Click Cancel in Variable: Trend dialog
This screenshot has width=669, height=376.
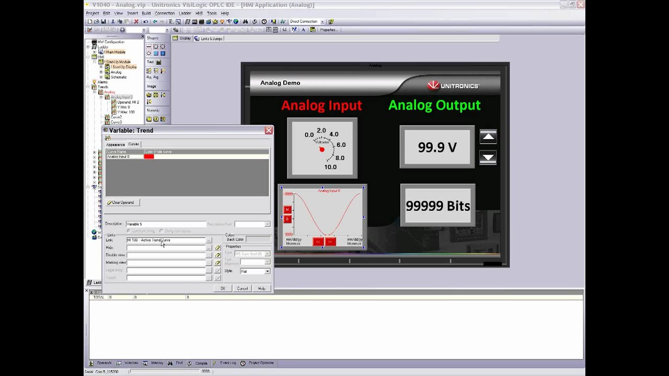click(x=243, y=288)
